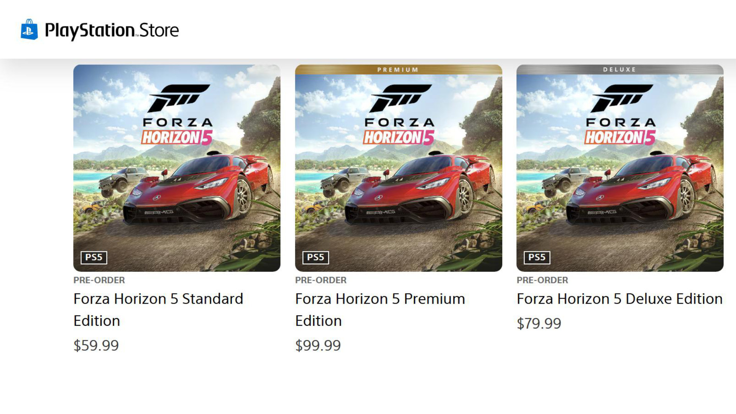This screenshot has height=414, width=736.
Task: Click the PS5 badge on Standard Edition cover
Action: tap(94, 257)
